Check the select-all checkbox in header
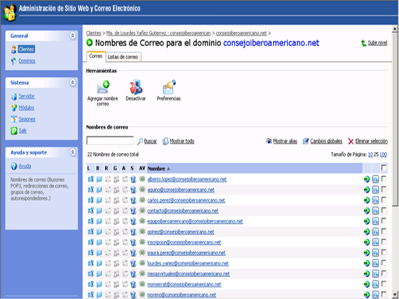This screenshot has height=299, width=399. coord(384,168)
